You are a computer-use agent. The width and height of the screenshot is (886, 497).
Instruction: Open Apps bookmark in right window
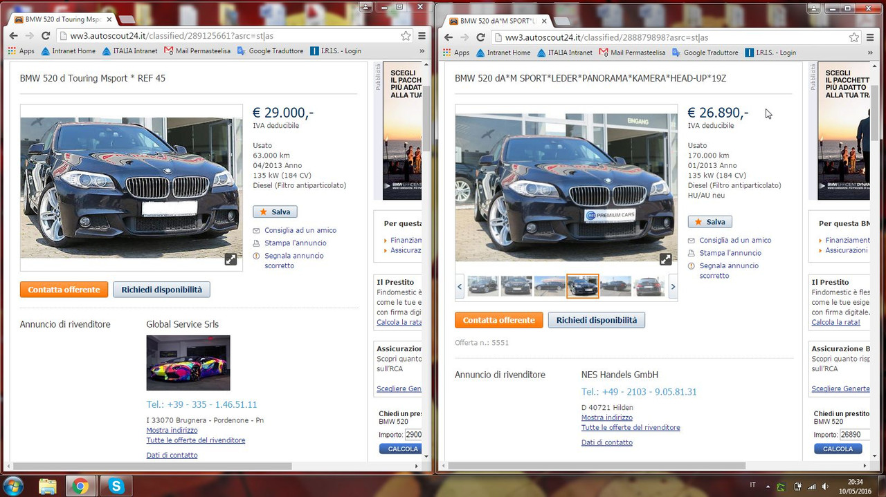[455, 53]
